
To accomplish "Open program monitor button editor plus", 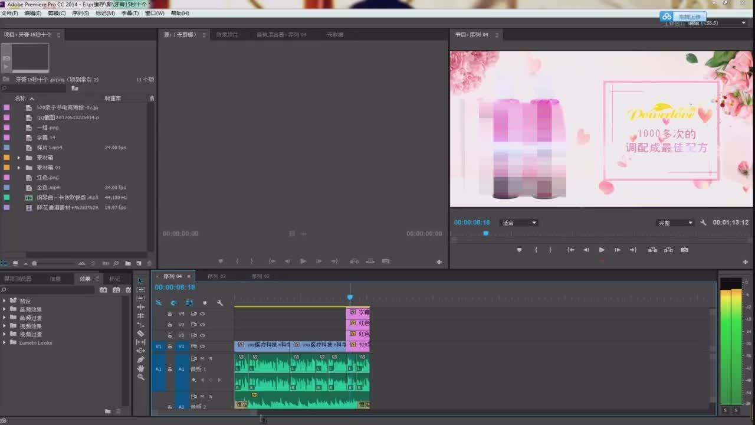I will pyautogui.click(x=745, y=261).
